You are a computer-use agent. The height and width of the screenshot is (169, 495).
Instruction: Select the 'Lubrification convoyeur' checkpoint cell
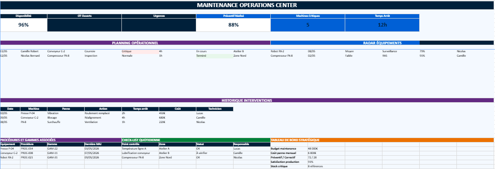[140, 153]
